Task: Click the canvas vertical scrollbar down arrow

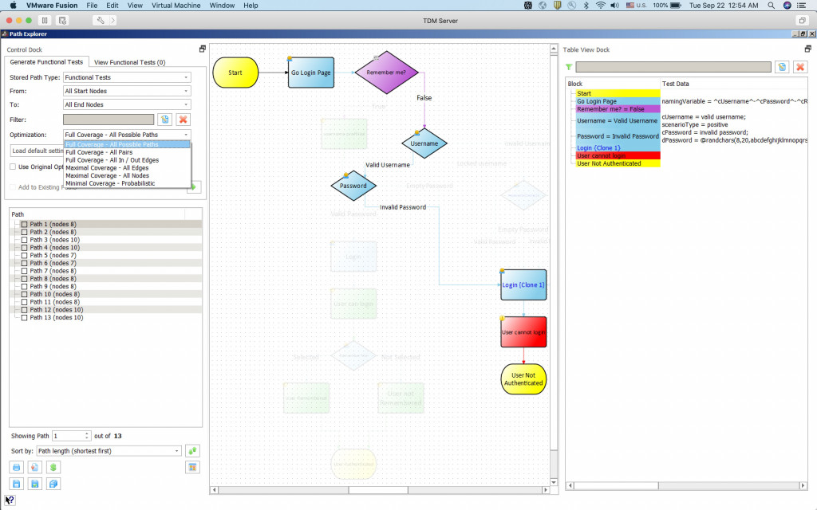Action: pos(554,482)
